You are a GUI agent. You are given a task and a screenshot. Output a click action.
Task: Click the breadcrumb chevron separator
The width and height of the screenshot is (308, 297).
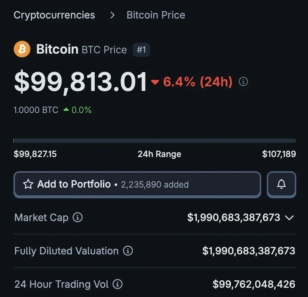coord(112,15)
